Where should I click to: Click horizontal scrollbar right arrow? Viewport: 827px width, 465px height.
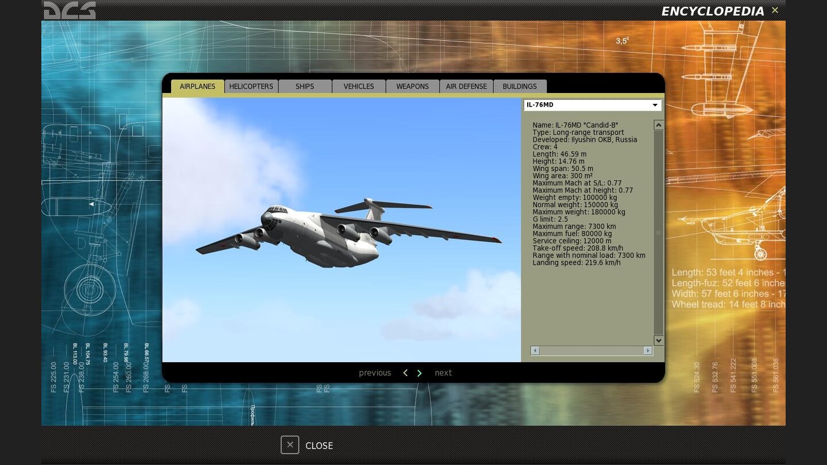[x=648, y=350]
